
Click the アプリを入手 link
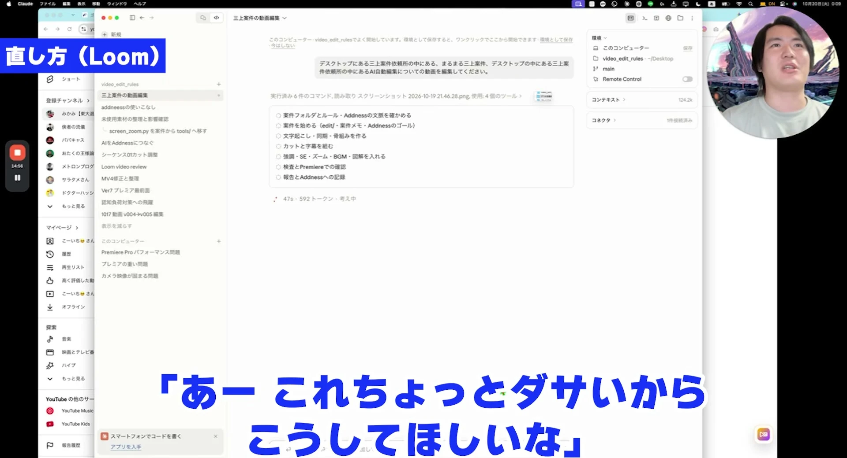pyautogui.click(x=126, y=447)
